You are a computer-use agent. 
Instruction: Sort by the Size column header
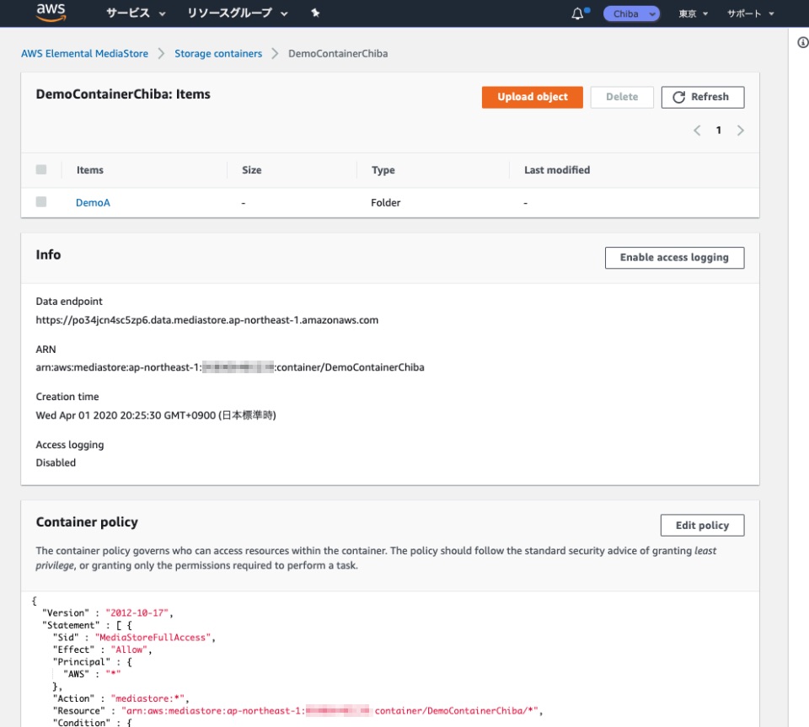(252, 170)
